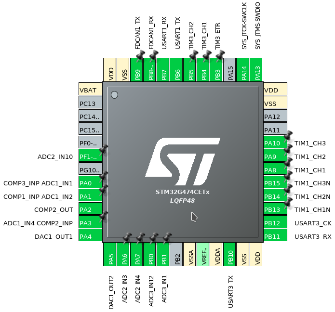Select the gray PA15 pin
The image size is (335, 312).
pos(229,70)
